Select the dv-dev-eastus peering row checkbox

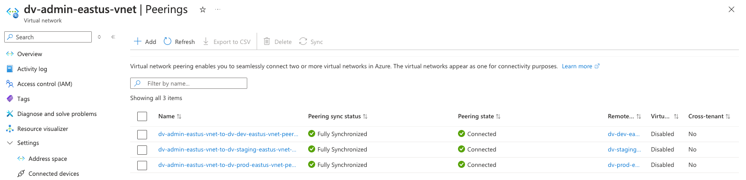pos(142,135)
